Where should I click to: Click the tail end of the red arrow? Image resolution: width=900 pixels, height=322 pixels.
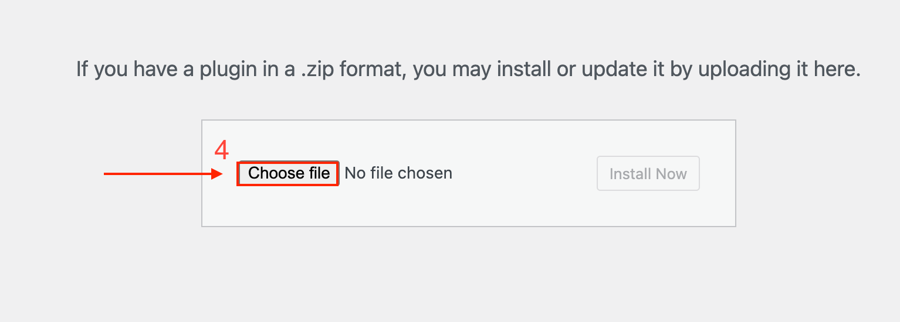coord(107,174)
